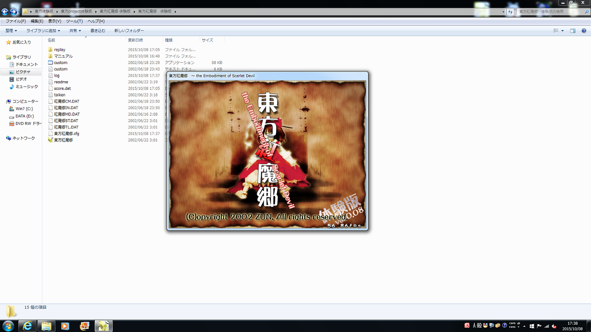The image size is (591, 332).
Task: Select the 東方紅魔郷 executable icon
Action: pos(50,140)
